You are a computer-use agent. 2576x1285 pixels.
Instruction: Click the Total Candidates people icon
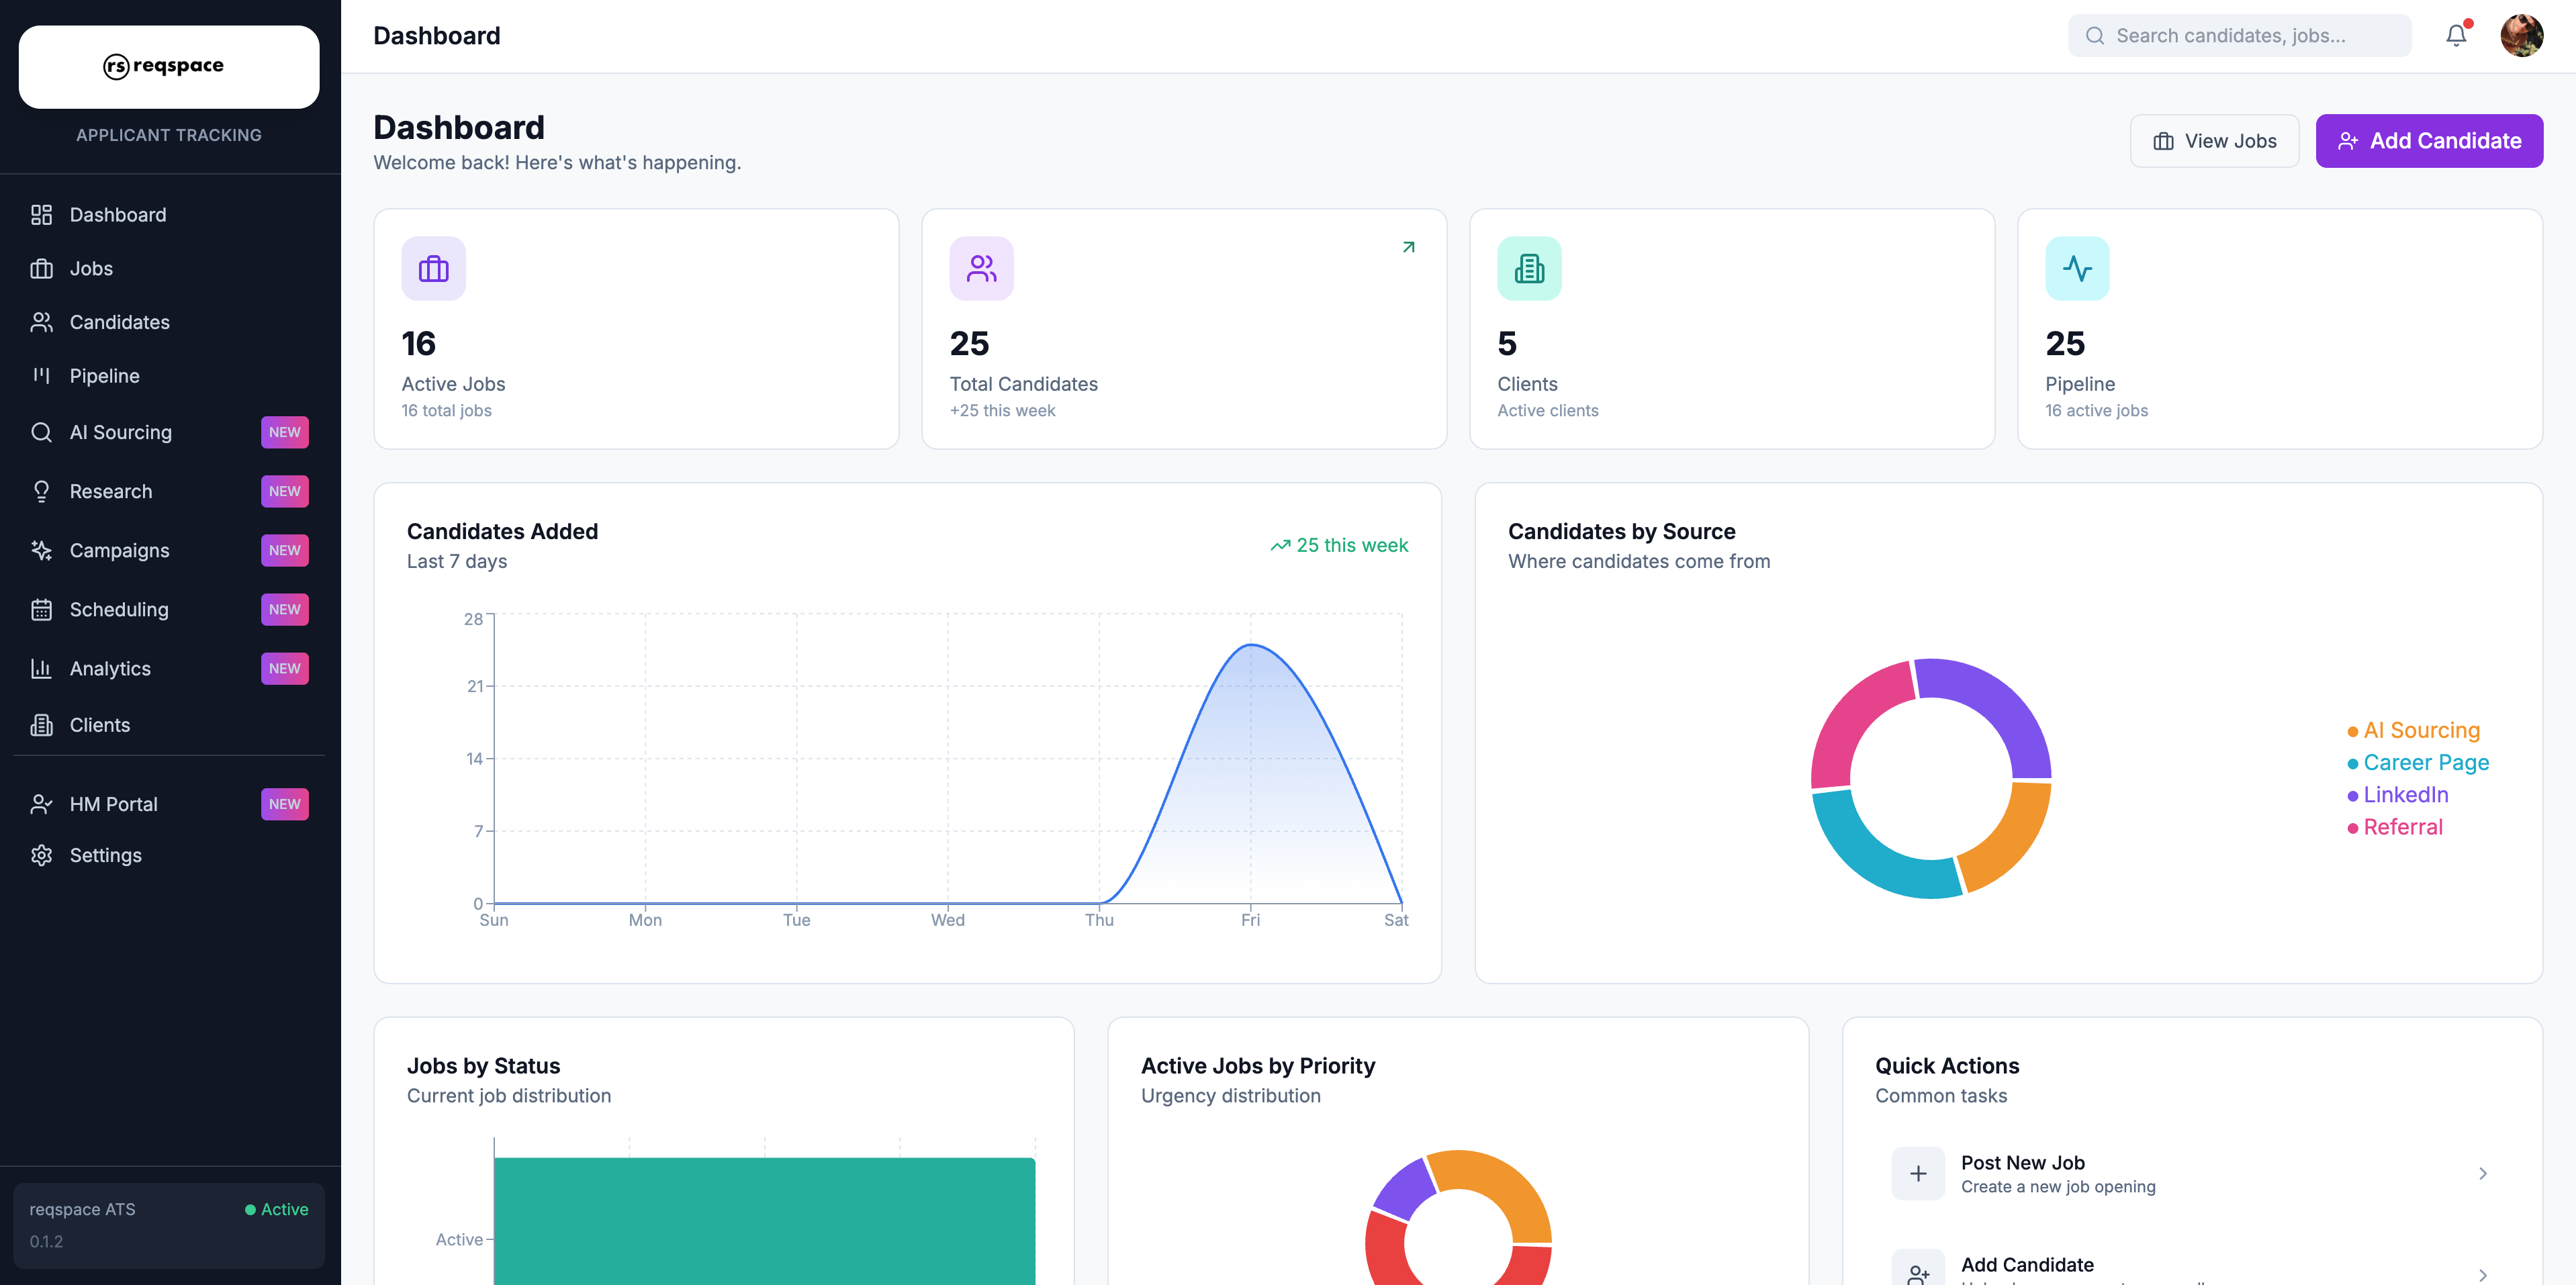point(981,269)
